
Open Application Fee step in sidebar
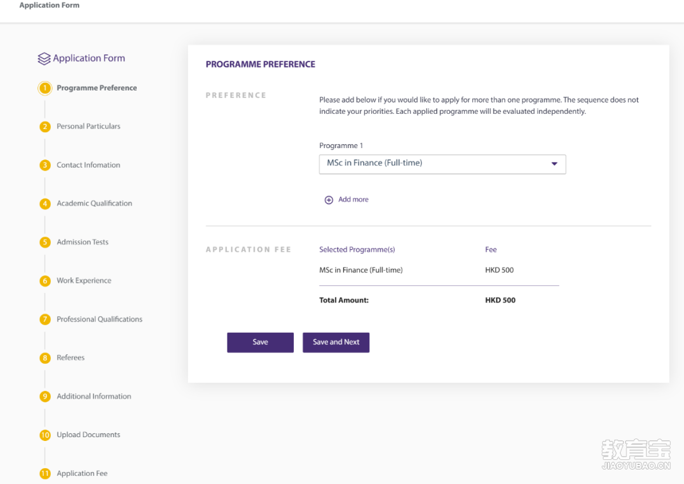click(x=82, y=473)
